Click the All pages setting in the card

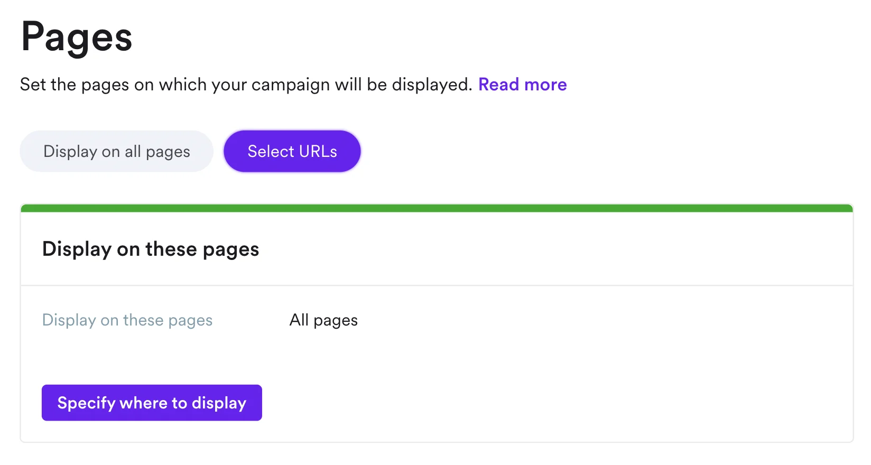tap(323, 320)
